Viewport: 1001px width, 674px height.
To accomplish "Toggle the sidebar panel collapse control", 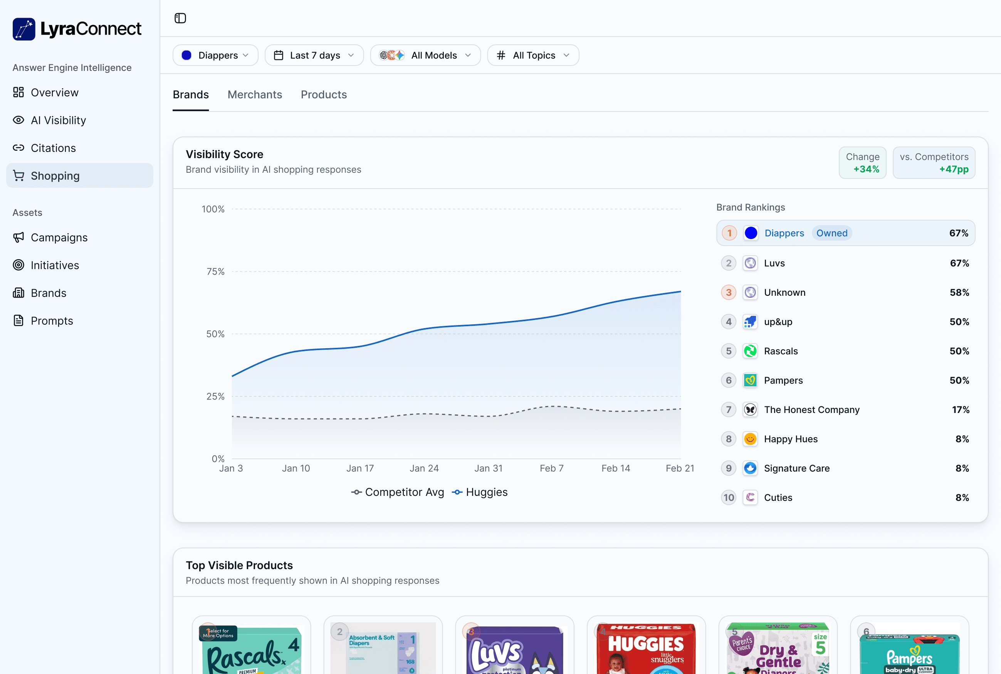I will [x=180, y=18].
